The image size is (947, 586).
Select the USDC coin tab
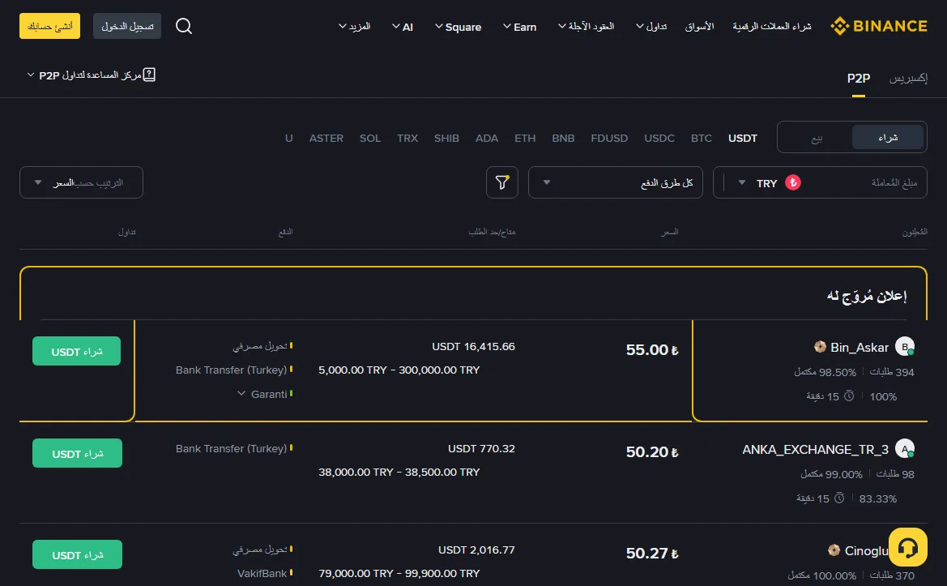[659, 139]
